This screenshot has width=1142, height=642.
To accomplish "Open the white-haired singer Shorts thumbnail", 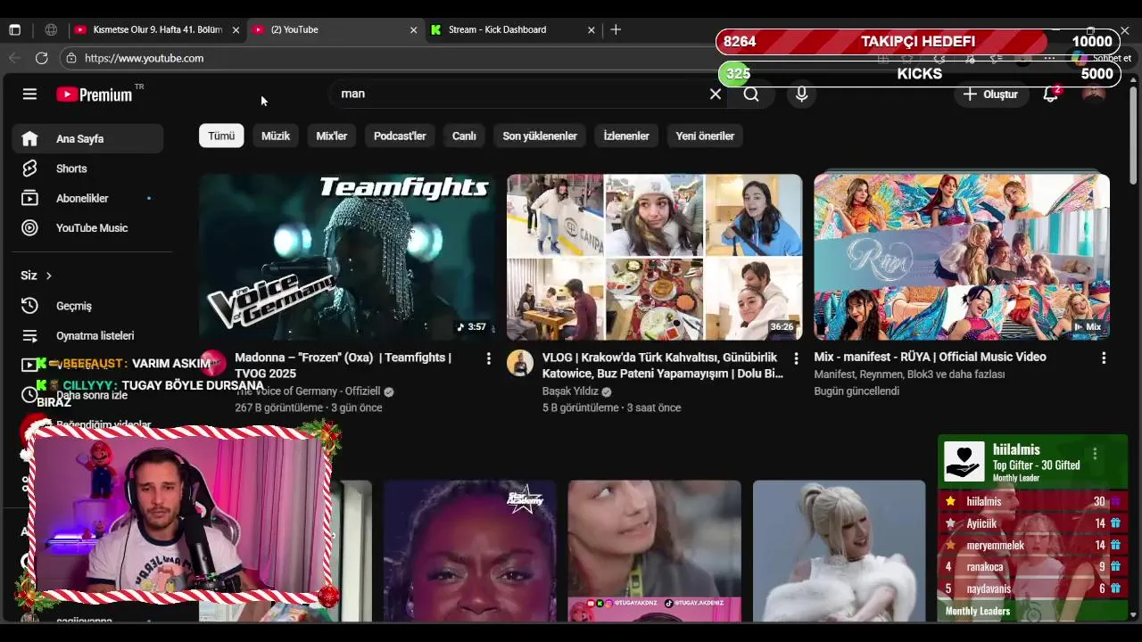I will point(839,550).
